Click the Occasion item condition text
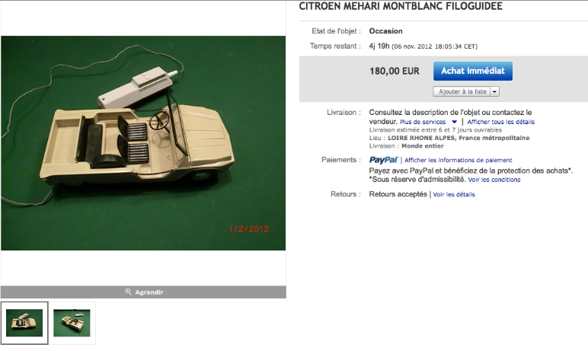The image size is (588, 351). (x=385, y=31)
